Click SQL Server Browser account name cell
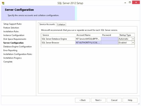This screenshot has width=141, height=106. 88,43
